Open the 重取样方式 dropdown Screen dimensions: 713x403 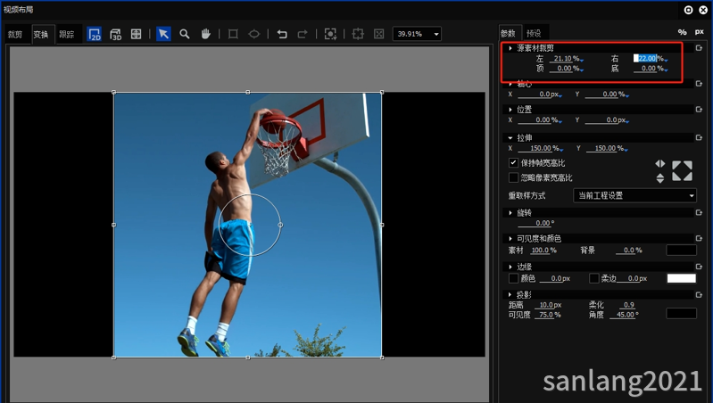tap(635, 195)
